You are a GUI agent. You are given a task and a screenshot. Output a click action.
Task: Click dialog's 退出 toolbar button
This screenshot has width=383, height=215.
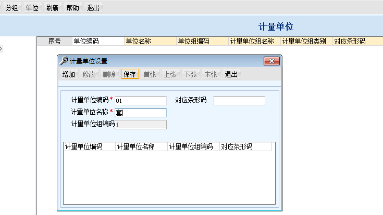coord(231,74)
